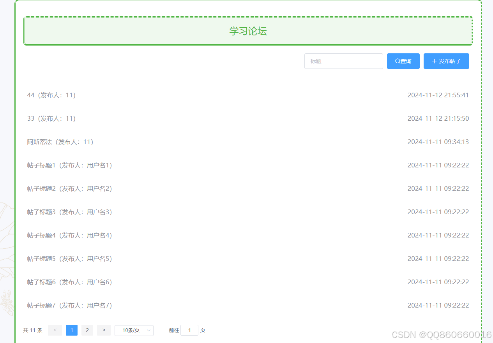
Task: Open the post titled 33（发布人：11）
Action: [x=51, y=118]
